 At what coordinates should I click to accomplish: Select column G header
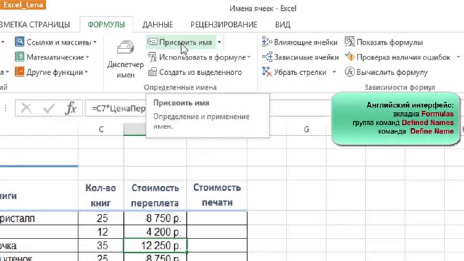pos(306,129)
